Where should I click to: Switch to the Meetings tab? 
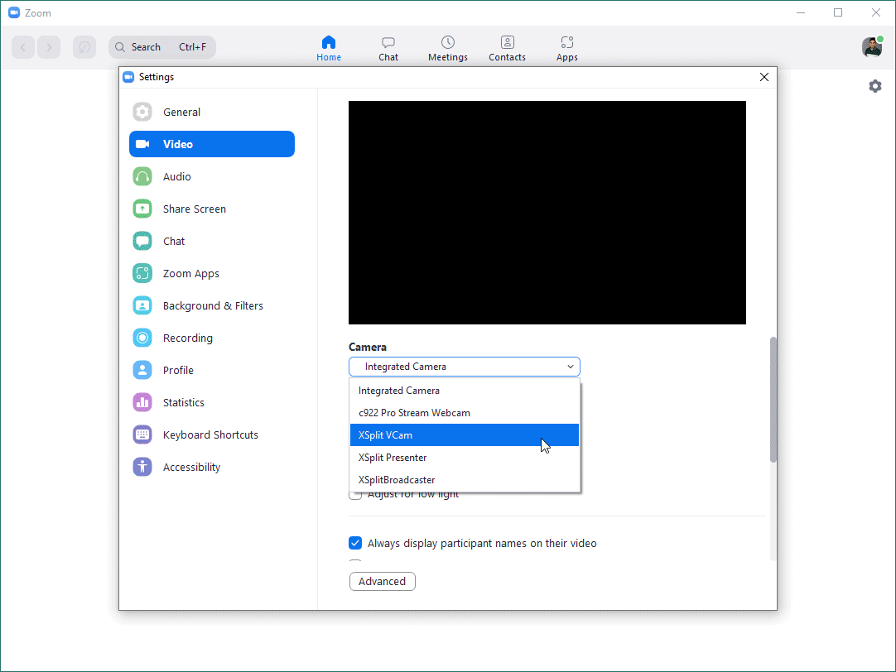click(448, 49)
